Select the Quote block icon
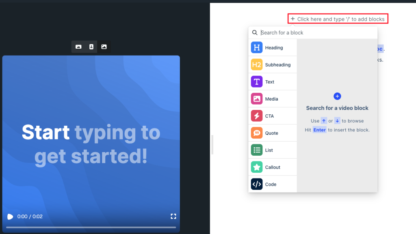416x234 pixels. (x=257, y=133)
